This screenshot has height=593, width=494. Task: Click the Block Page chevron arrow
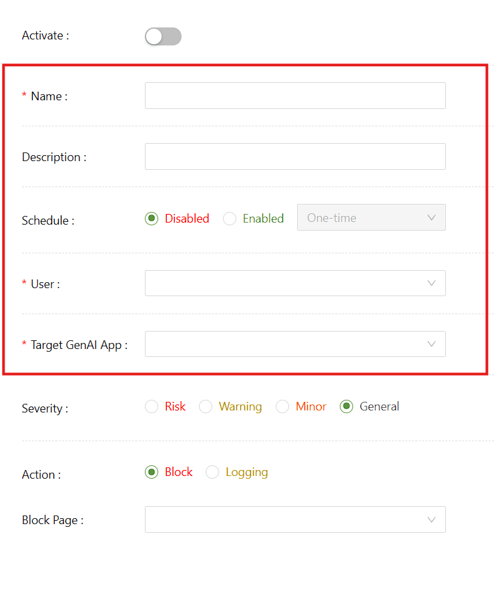pyautogui.click(x=431, y=519)
